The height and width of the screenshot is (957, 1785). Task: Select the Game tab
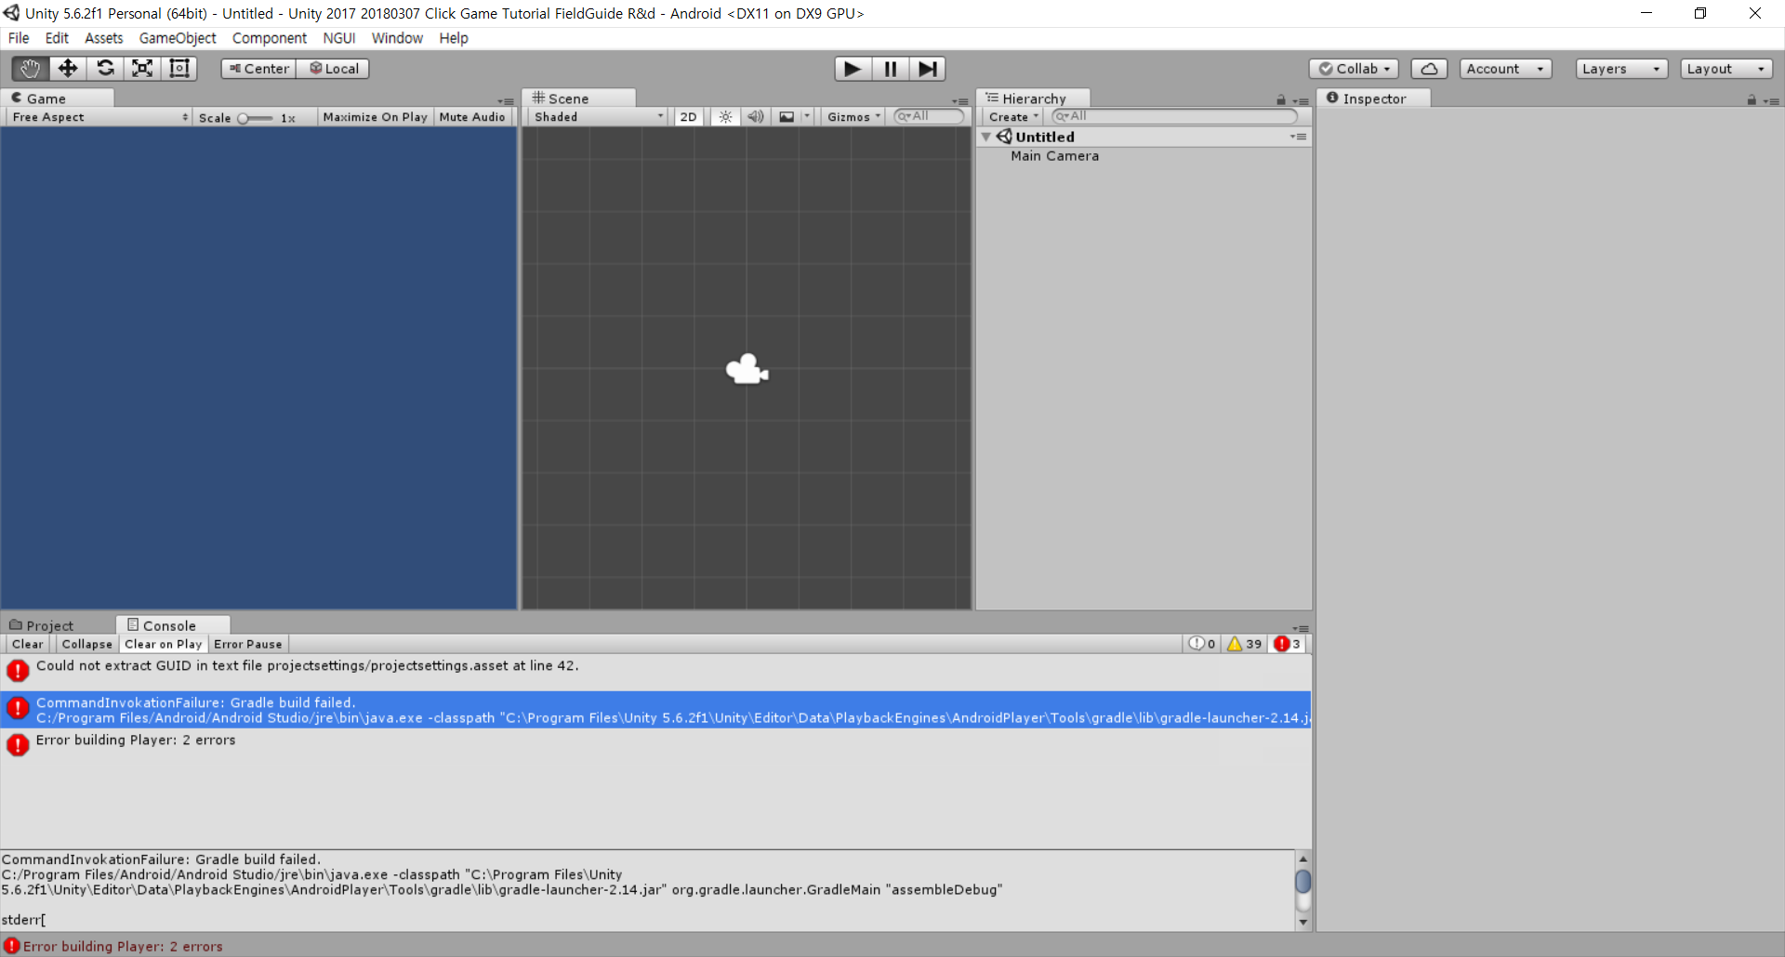pyautogui.click(x=58, y=98)
